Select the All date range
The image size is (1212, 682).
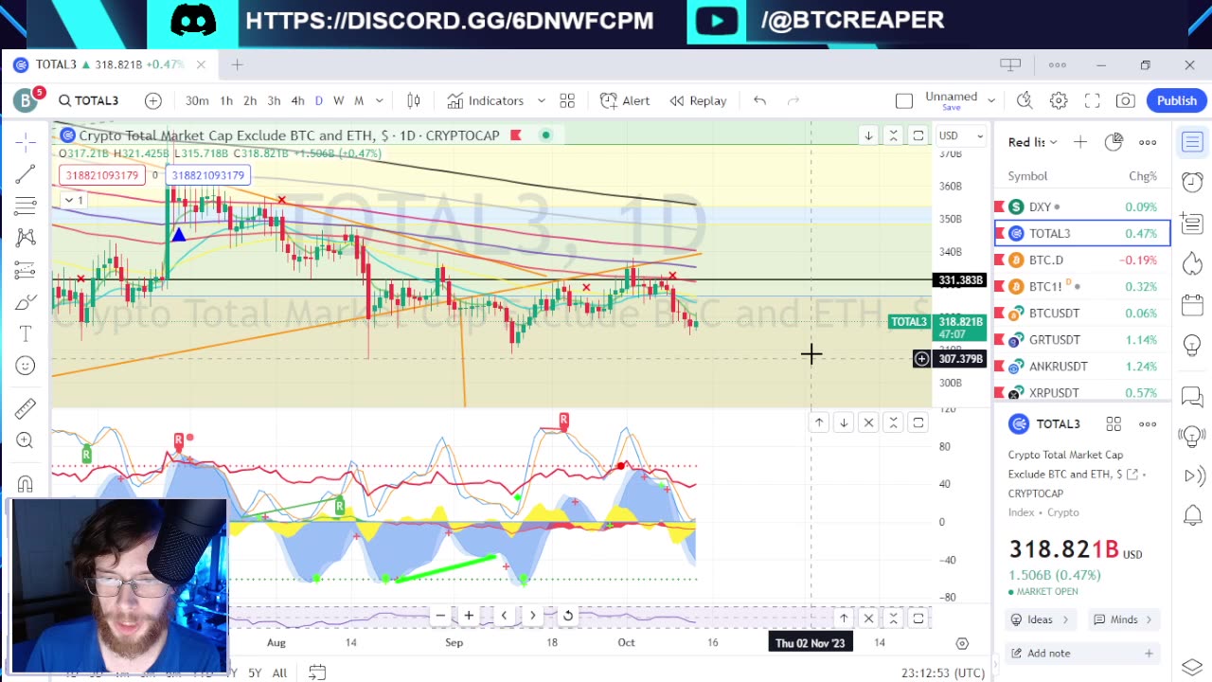tap(279, 673)
